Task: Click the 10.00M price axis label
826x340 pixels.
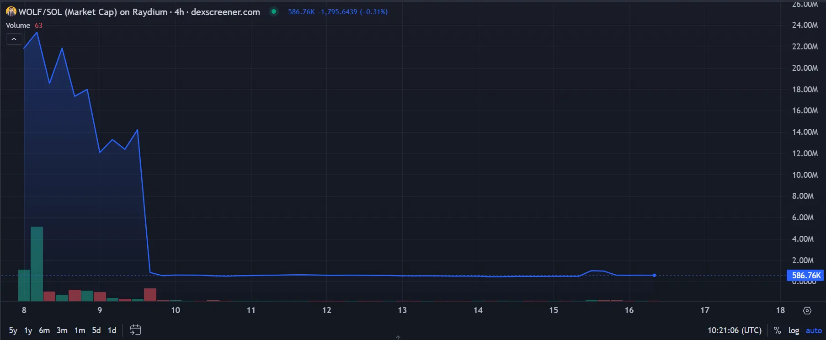Action: pos(805,175)
